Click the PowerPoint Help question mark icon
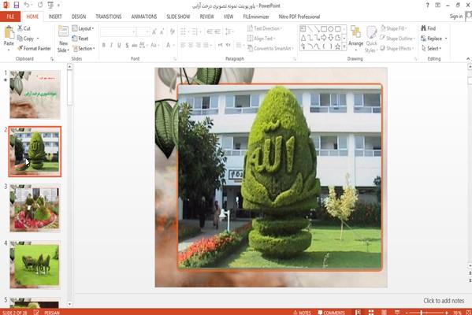This screenshot has height=315, width=472. click(x=427, y=5)
